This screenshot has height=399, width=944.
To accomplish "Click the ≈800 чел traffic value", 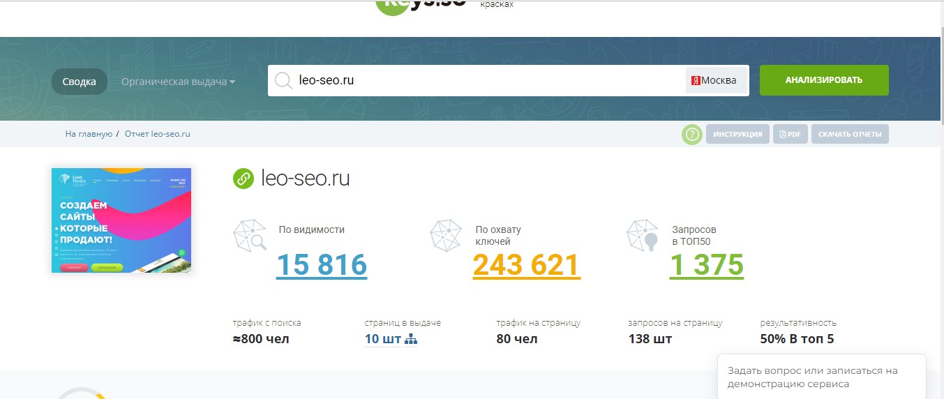I will click(x=261, y=340).
